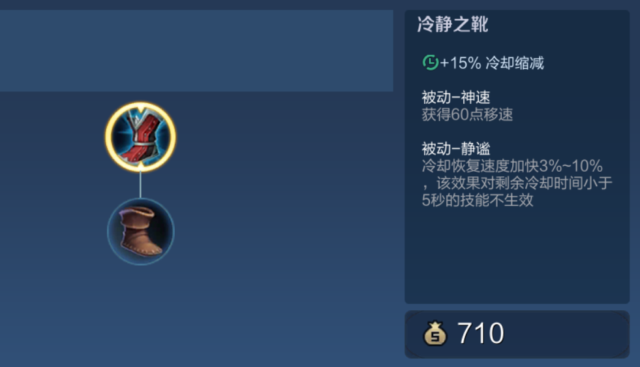Viewport: 640px width, 367px height.
Task: Click the 获得60点移速 description line
Action: coord(467,115)
